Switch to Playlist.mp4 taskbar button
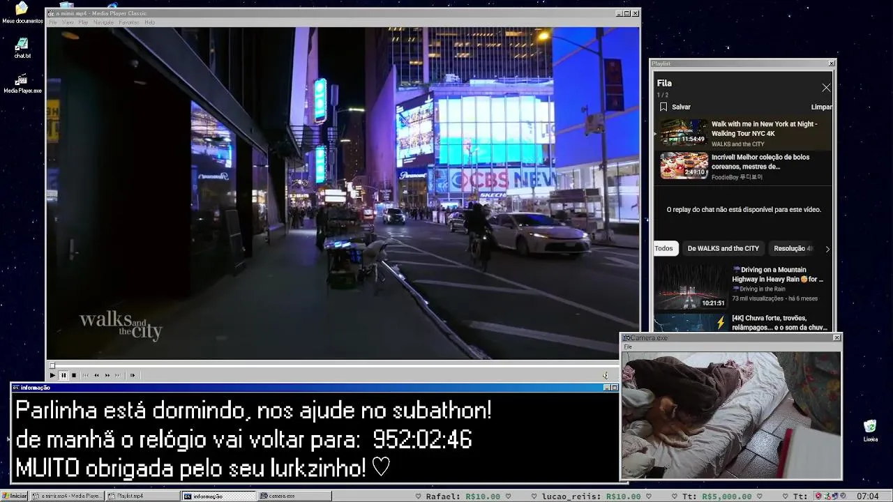This screenshot has height=502, width=893. pyautogui.click(x=143, y=496)
